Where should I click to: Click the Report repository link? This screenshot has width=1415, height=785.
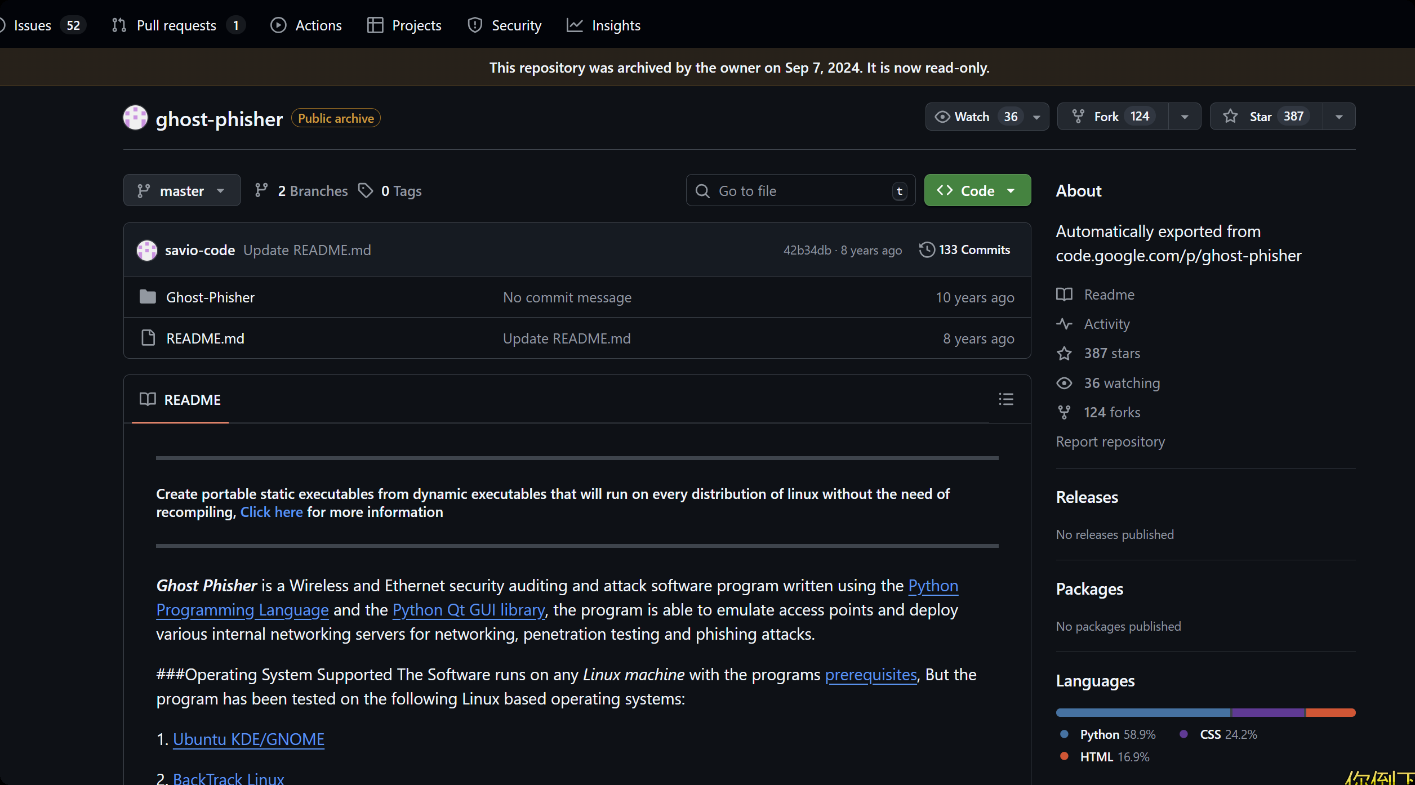tap(1110, 441)
